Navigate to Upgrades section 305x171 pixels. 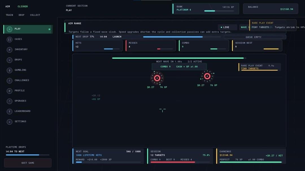(20, 101)
